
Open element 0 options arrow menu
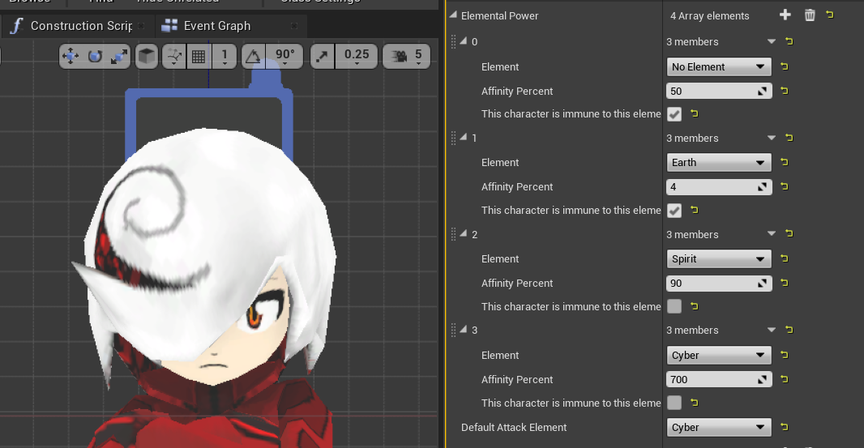(772, 42)
